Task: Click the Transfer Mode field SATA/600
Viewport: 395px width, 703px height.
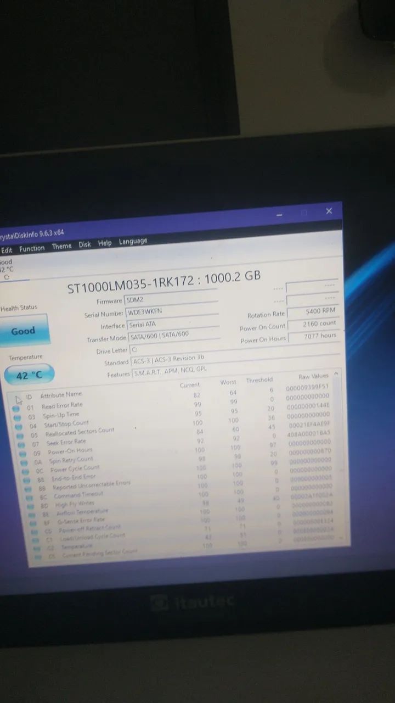Action: coord(174,336)
